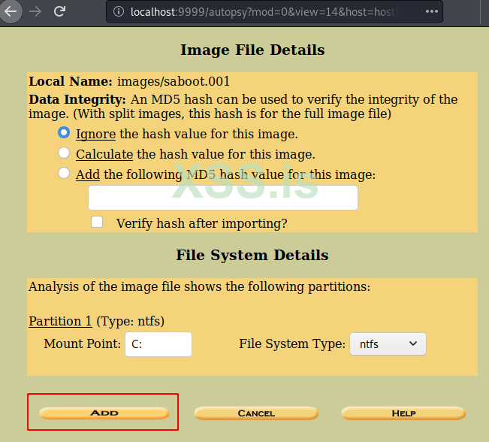Click the Mount Point field containing C:

[158, 344]
